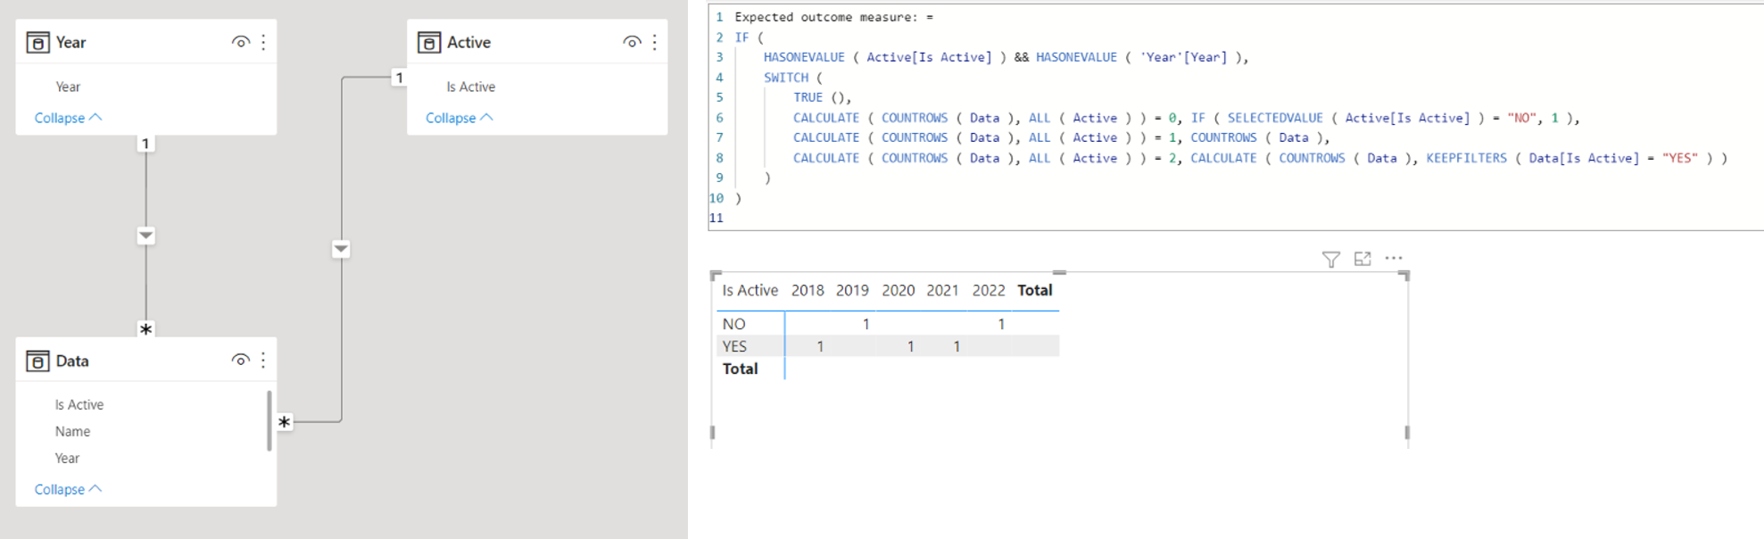1764x539 pixels.
Task: Toggle visibility eye of Active table
Action: [632, 42]
